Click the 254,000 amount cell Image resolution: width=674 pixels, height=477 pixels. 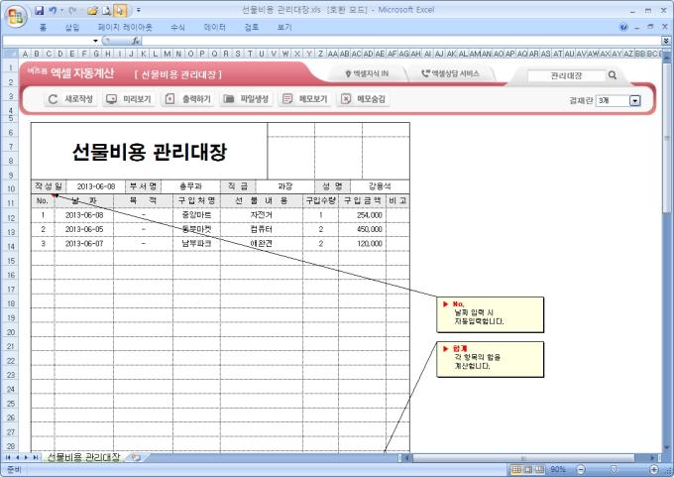tap(363, 215)
